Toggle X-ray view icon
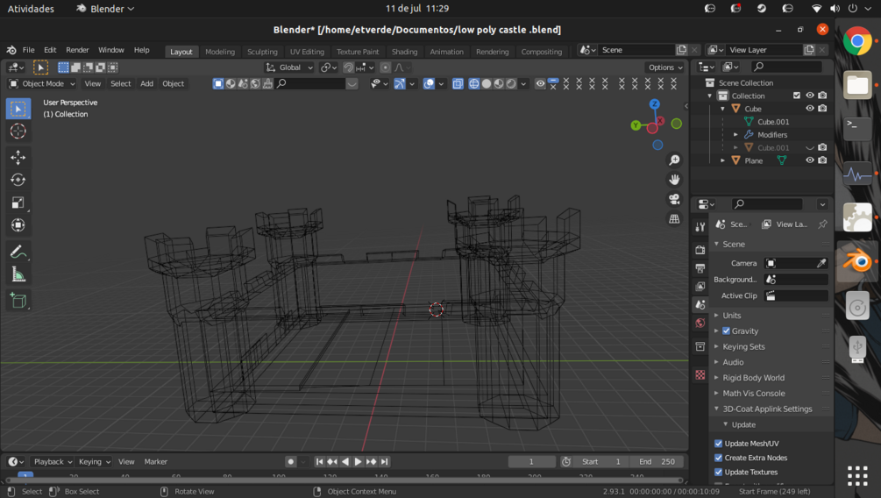 point(458,84)
